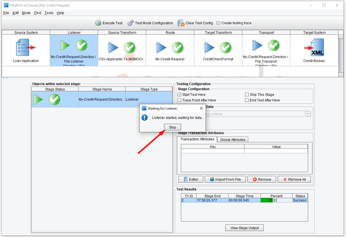Click the Target Transform play arrow
The height and width of the screenshot is (237, 346).
(x=209, y=48)
